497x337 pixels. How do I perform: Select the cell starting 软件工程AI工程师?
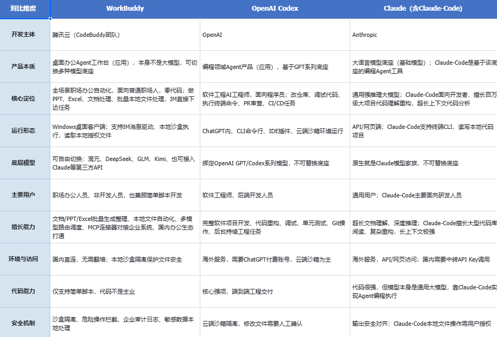click(x=275, y=99)
